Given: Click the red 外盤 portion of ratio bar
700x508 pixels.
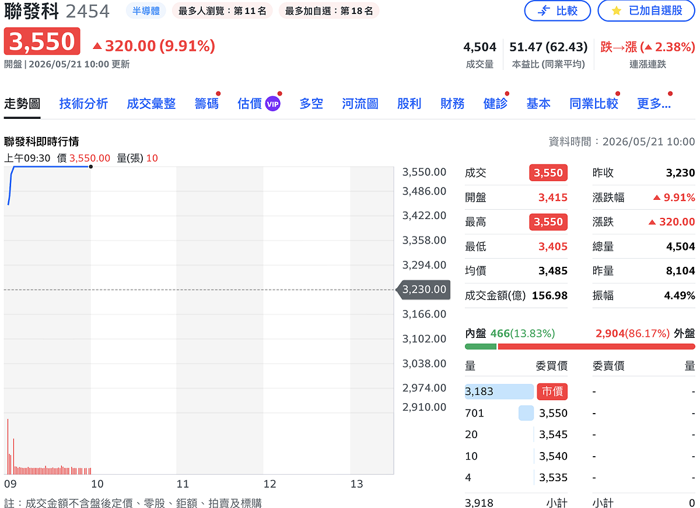Looking at the screenshot, I should click(596, 347).
